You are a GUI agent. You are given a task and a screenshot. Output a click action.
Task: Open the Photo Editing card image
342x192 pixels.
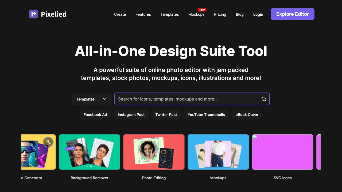(x=154, y=152)
